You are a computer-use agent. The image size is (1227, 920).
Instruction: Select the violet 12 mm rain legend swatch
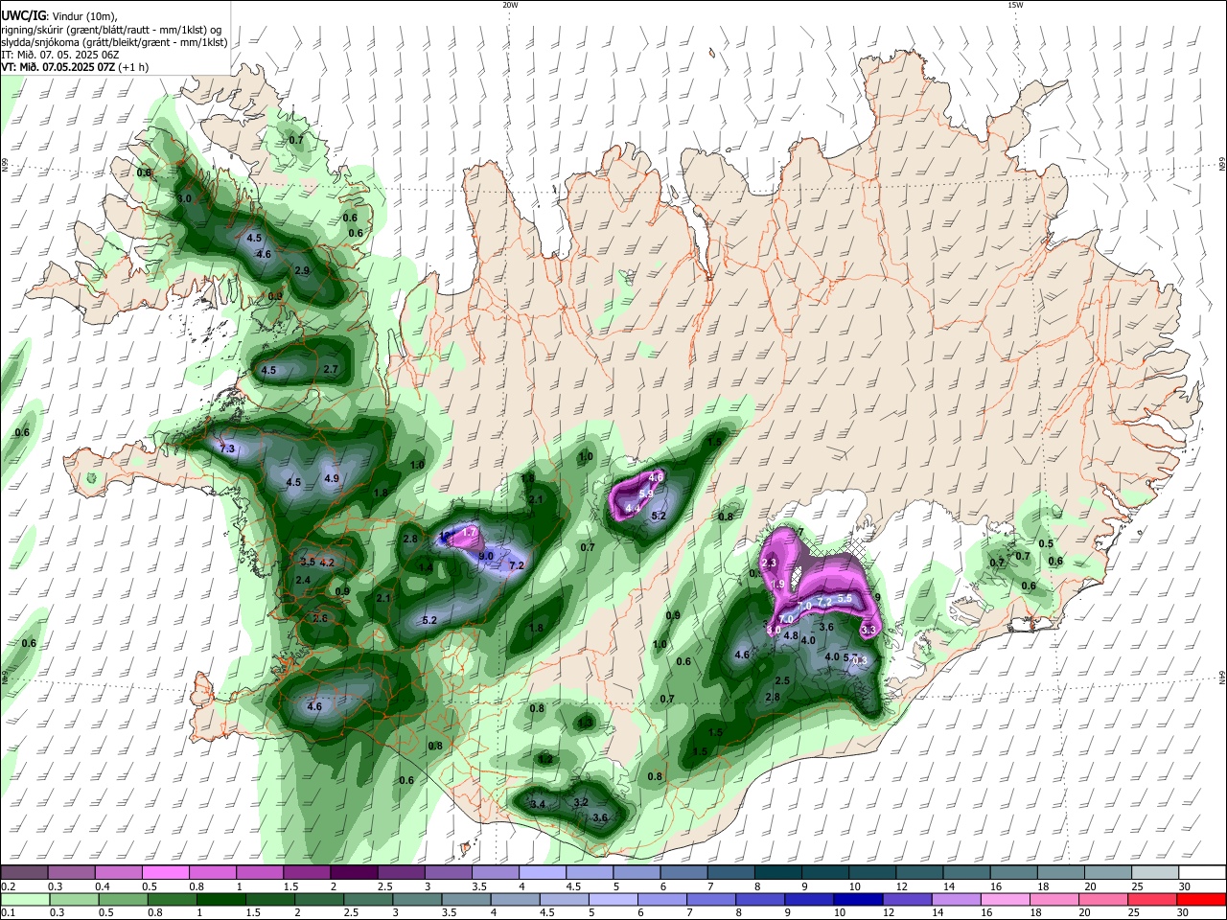[907, 898]
